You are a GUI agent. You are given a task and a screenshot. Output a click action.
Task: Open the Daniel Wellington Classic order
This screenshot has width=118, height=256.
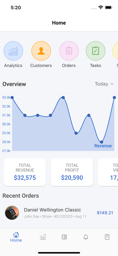click(59, 213)
